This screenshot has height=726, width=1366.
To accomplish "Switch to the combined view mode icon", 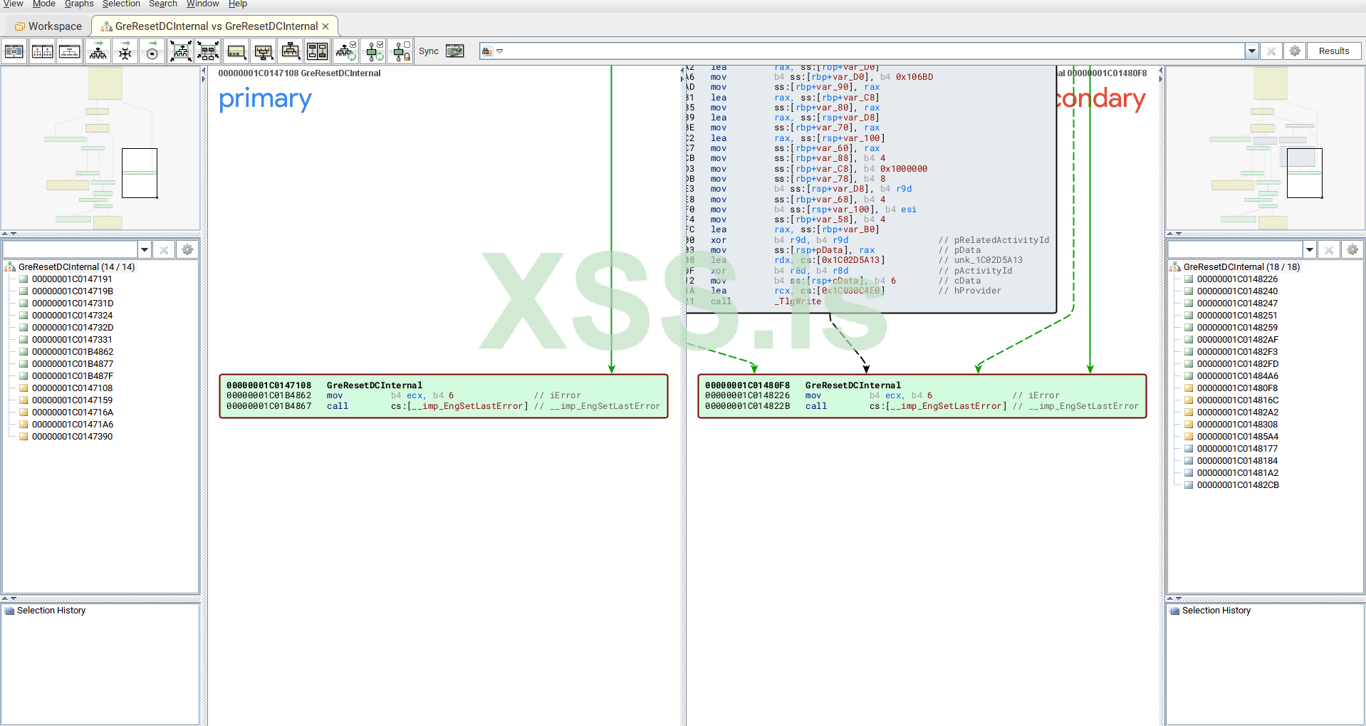I will click(14, 51).
